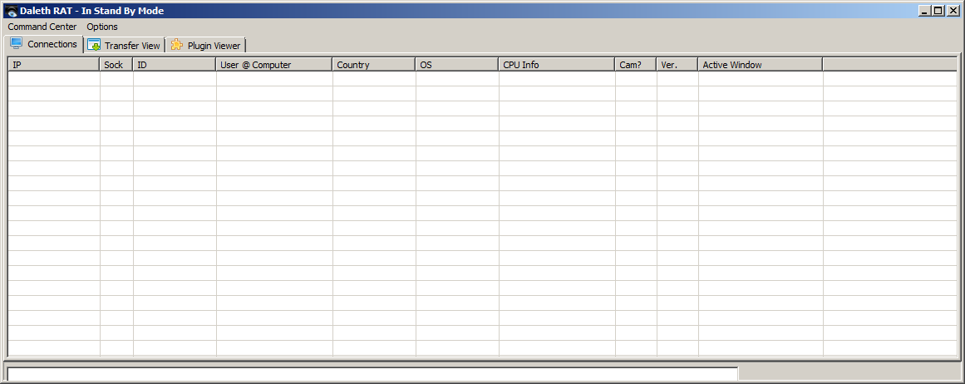The width and height of the screenshot is (965, 384).
Task: Select the CPU Info column header
Action: [557, 64]
